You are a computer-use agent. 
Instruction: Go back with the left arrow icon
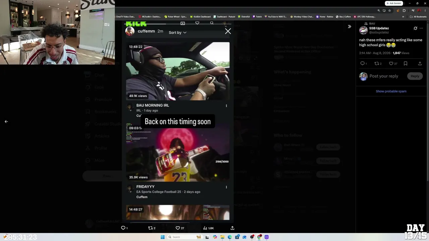point(6,122)
